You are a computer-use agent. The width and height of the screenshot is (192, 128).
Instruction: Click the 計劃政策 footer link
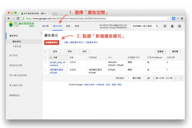pos(100,85)
